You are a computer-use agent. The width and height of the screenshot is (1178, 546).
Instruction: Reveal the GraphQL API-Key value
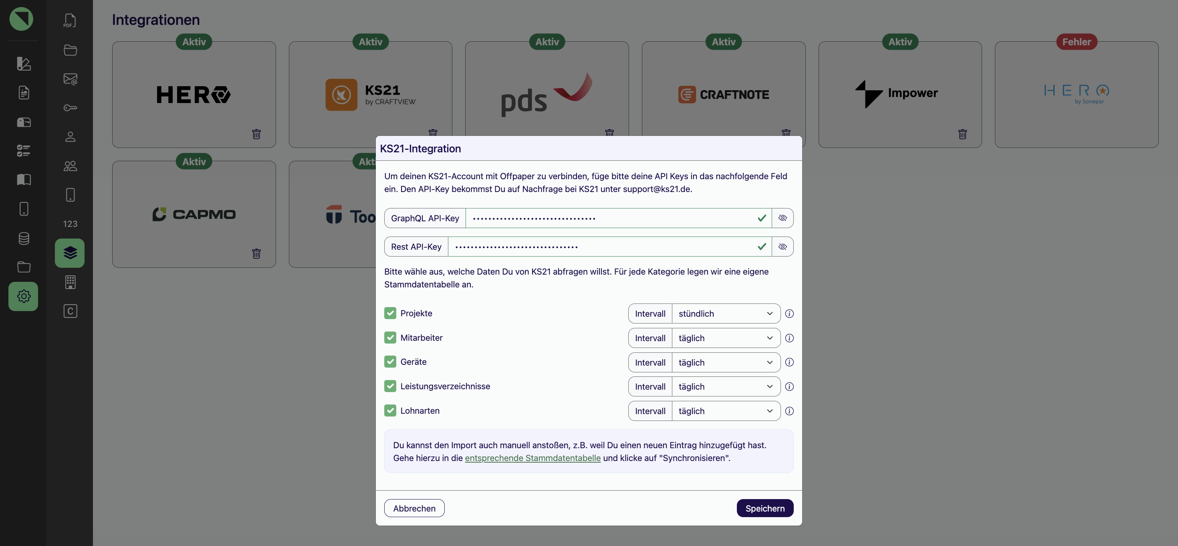point(783,218)
